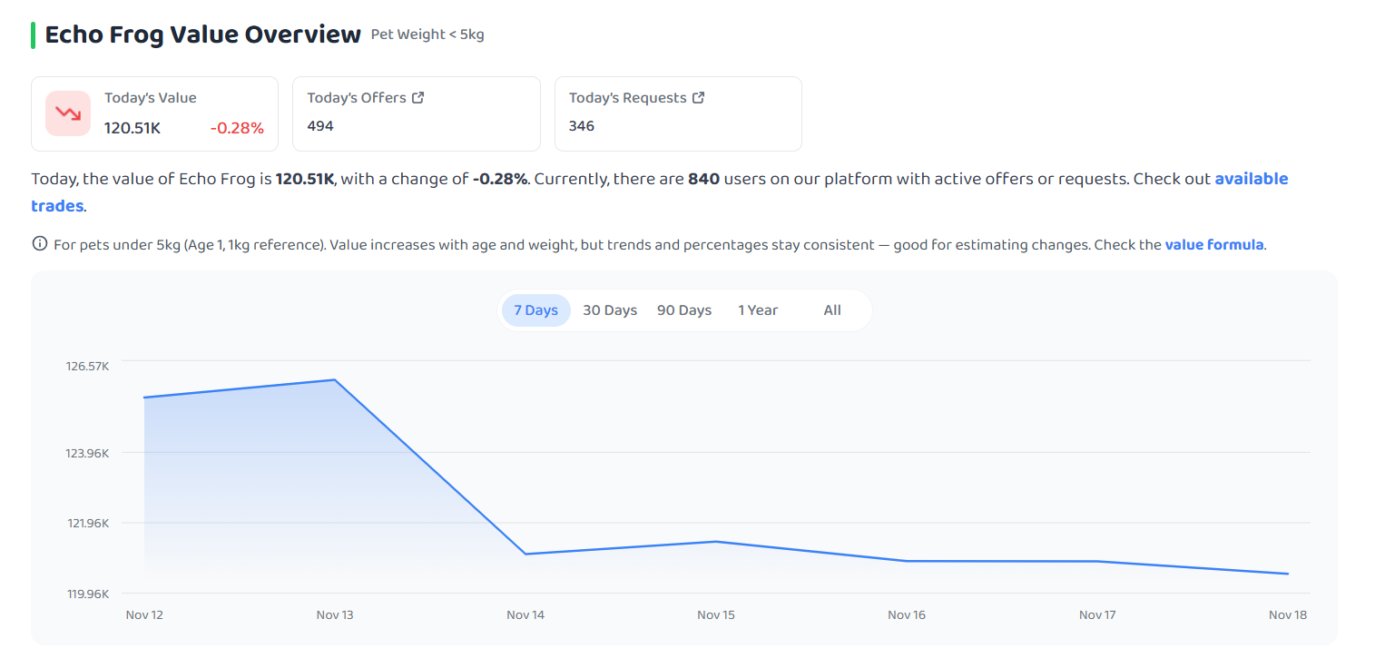Click the Pet Weight < 5kg label
The height and width of the screenshot is (658, 1375).
click(x=427, y=34)
